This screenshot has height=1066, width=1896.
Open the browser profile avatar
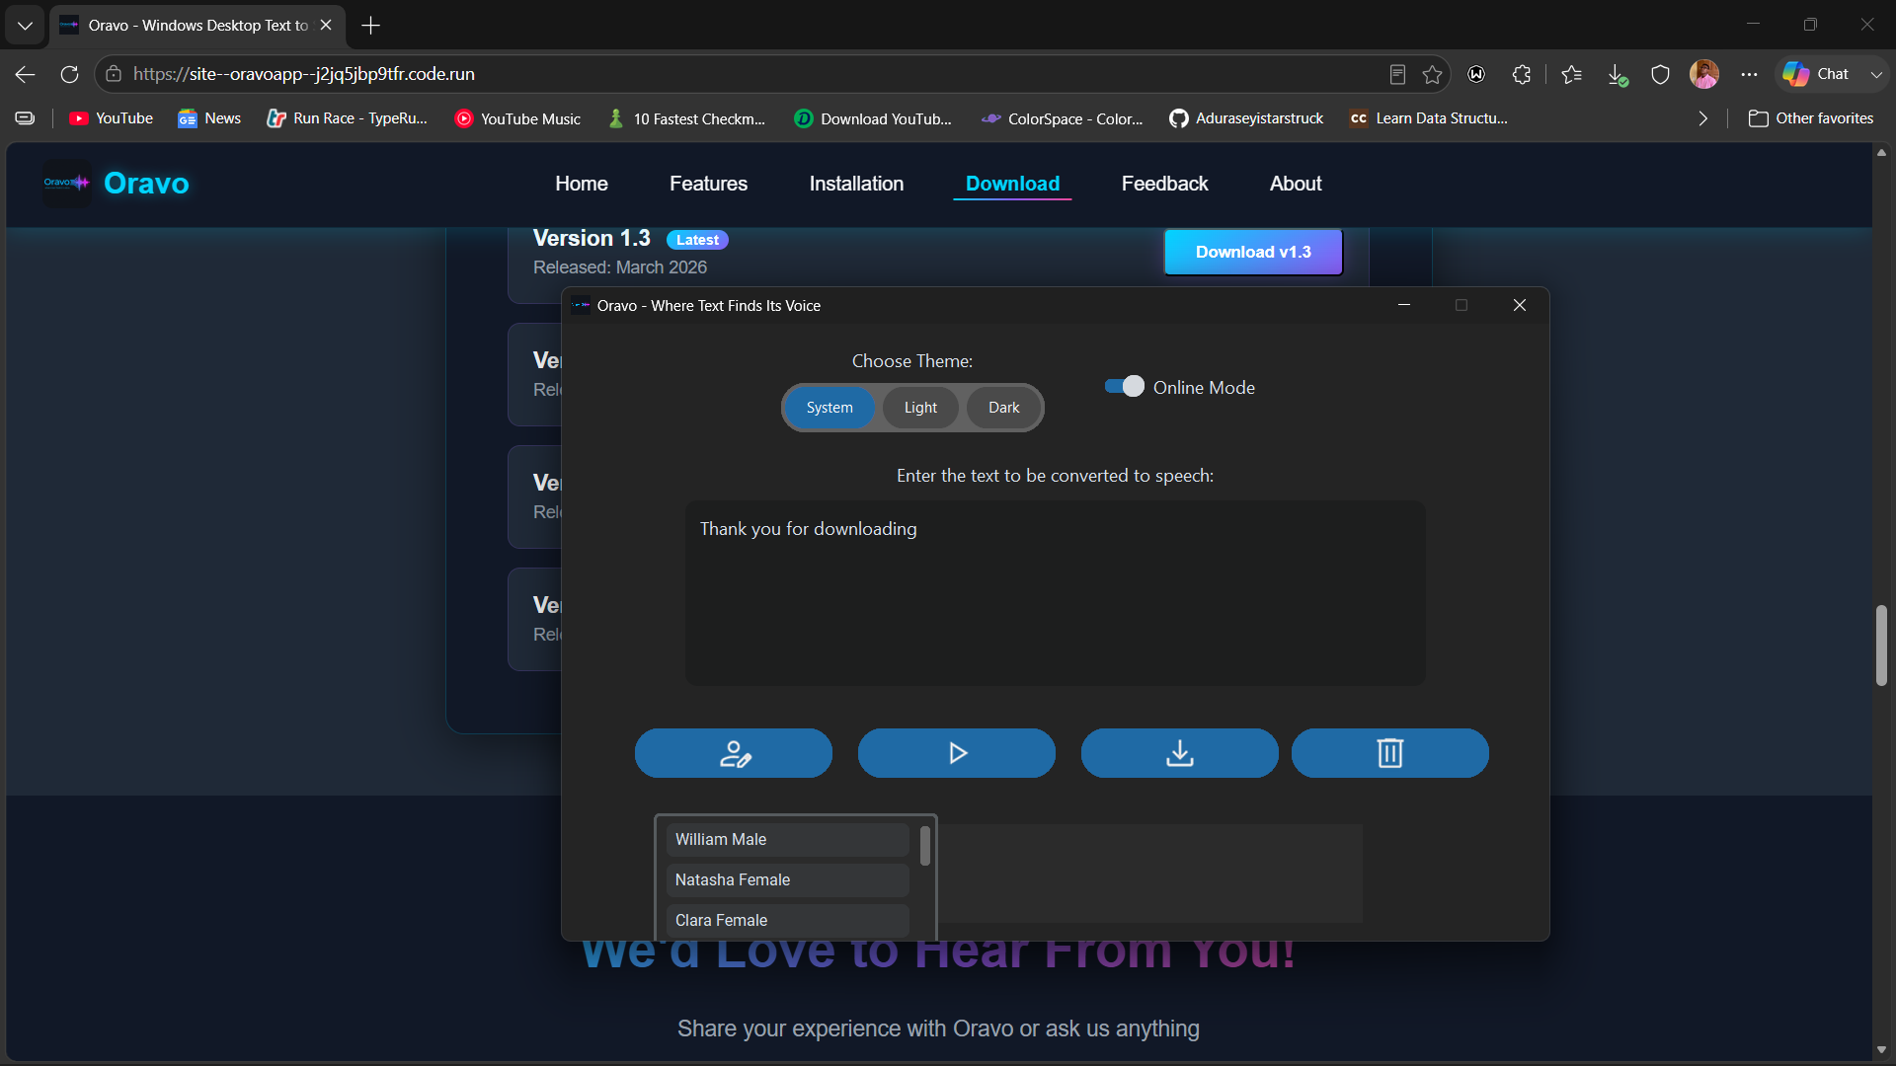pyautogui.click(x=1704, y=74)
